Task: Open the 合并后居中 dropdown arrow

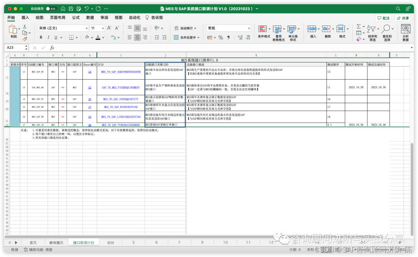Action: (x=199, y=38)
